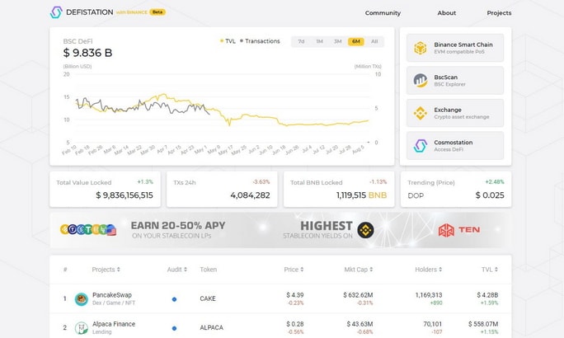Click PancakeSwap's blue audit dot
564x338 pixels.
click(x=174, y=299)
